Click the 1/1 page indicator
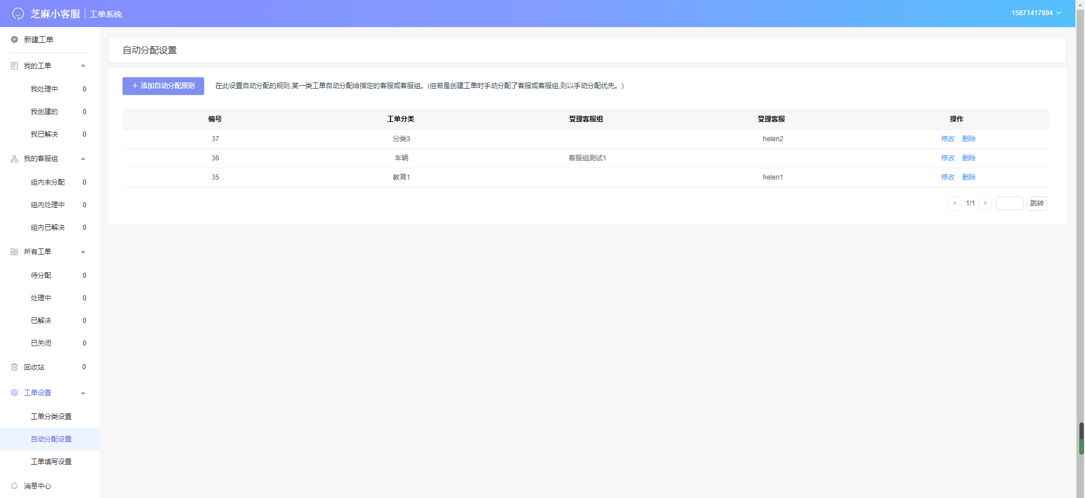The width and height of the screenshot is (1085, 498). click(x=970, y=203)
